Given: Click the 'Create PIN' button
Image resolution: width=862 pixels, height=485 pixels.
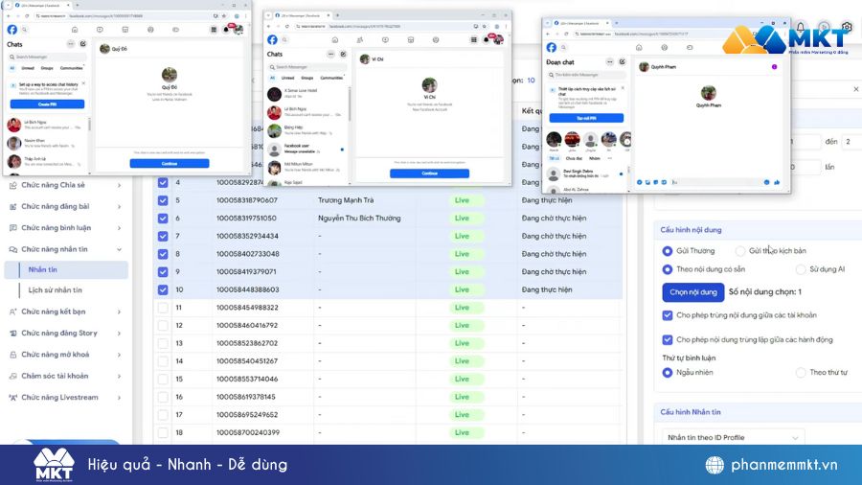Looking at the screenshot, I should point(47,104).
